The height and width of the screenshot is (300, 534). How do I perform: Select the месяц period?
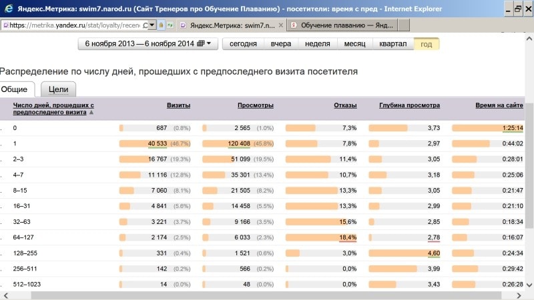pyautogui.click(x=354, y=44)
